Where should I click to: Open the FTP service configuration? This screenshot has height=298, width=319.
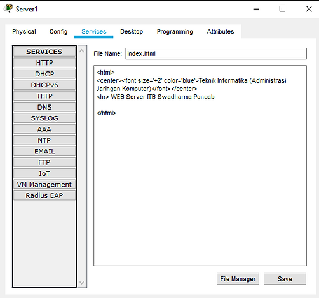click(44, 162)
